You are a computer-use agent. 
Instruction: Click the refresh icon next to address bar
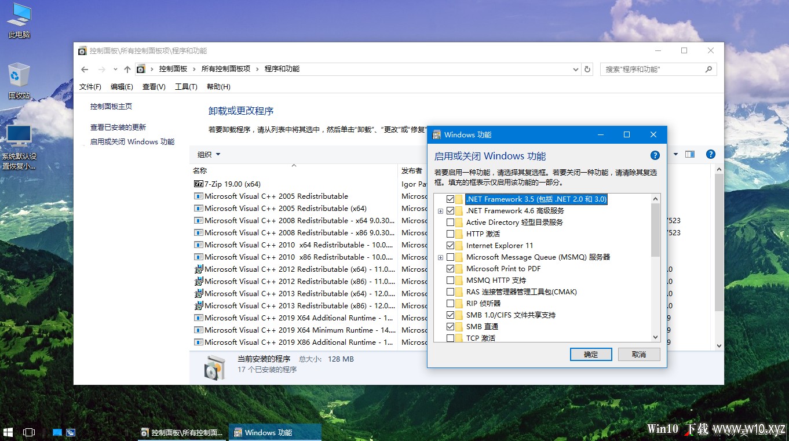[587, 69]
